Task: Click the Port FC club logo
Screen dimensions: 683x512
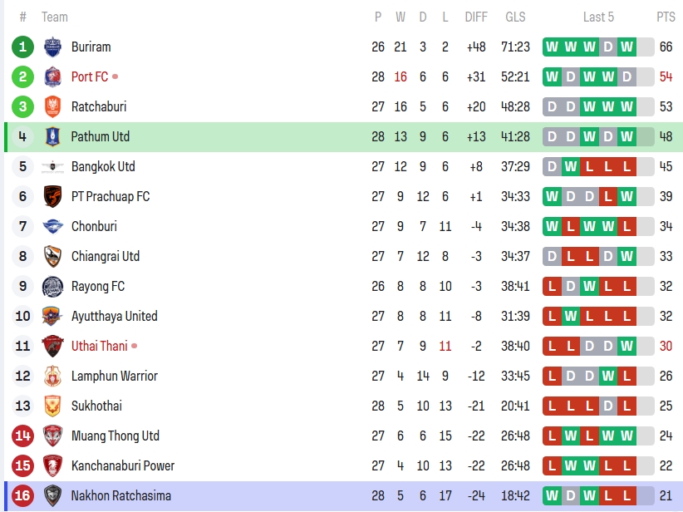Action: click(52, 77)
